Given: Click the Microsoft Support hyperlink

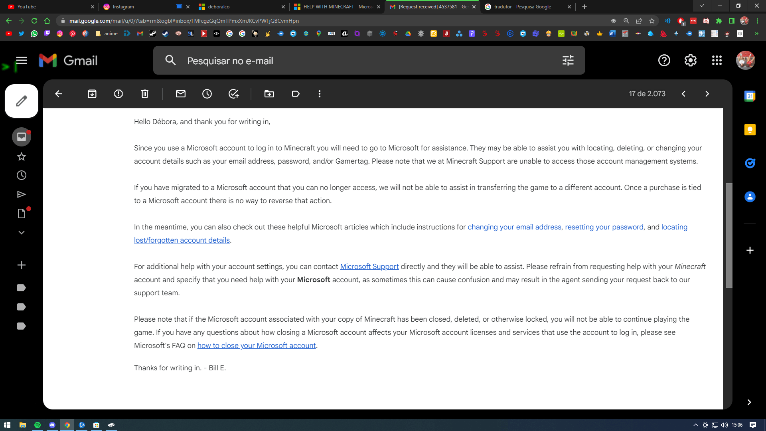Looking at the screenshot, I should point(368,266).
